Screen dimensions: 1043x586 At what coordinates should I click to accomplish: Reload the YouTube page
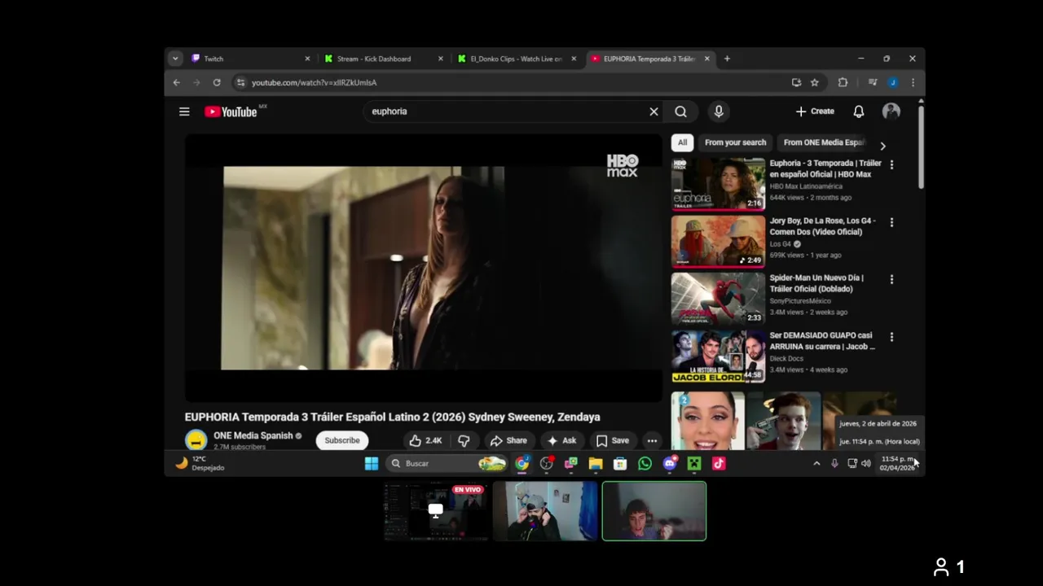point(217,82)
